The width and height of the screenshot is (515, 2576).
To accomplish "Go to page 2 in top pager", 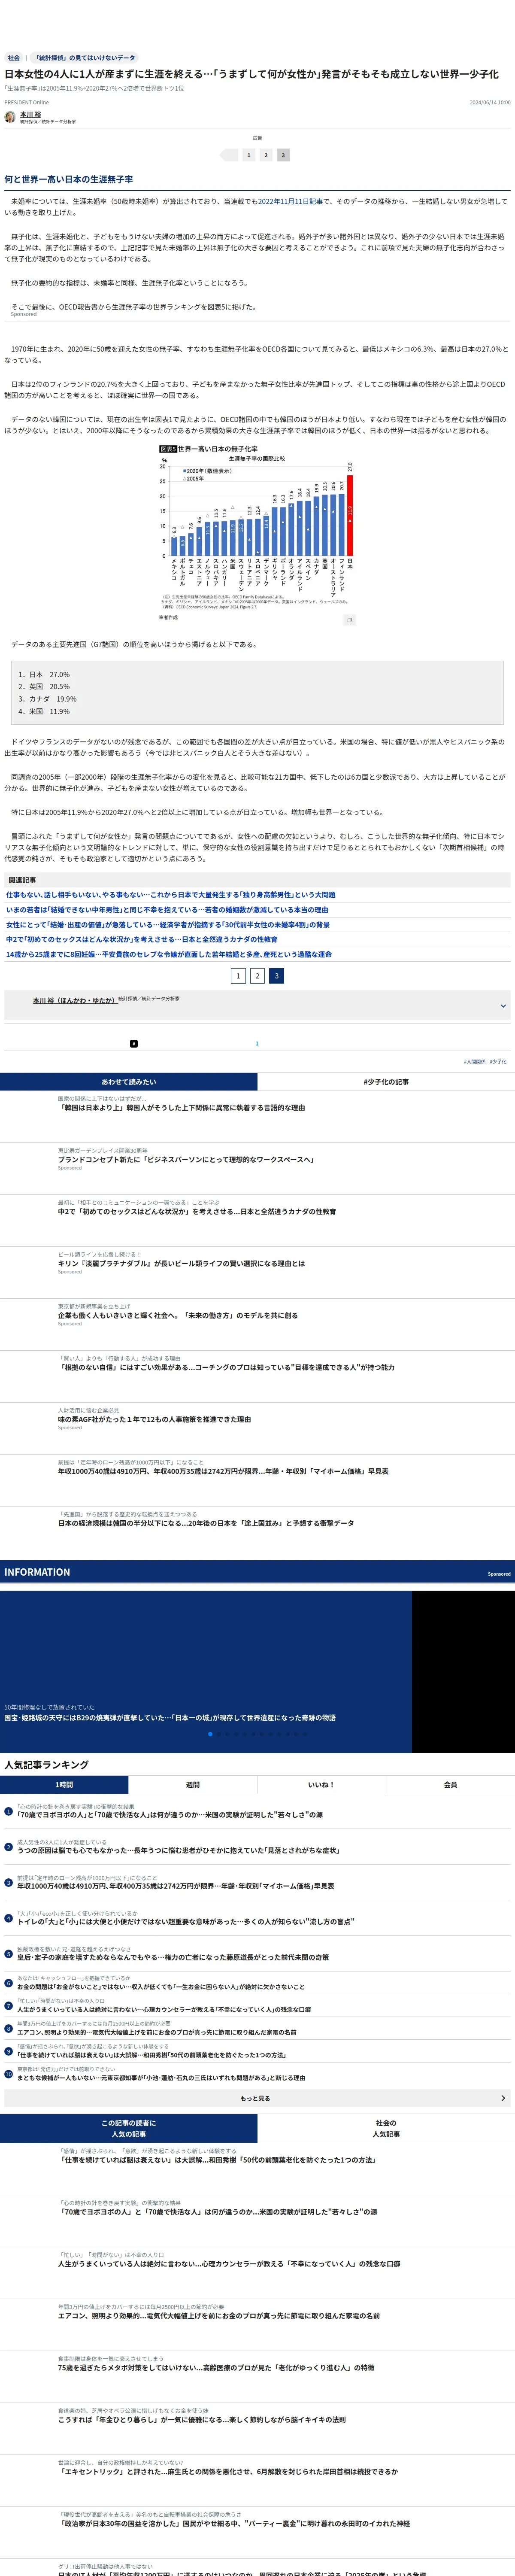I will [266, 155].
